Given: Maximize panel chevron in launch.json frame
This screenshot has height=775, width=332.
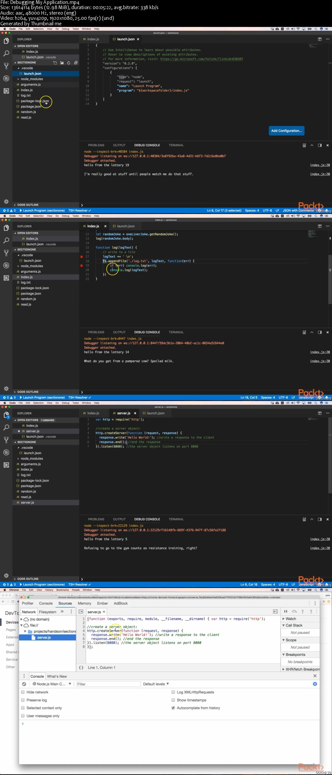Looking at the screenshot, I should click(x=312, y=145).
